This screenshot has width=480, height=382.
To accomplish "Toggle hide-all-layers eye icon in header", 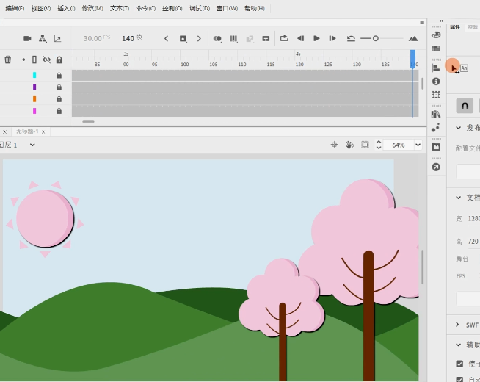I will [46, 60].
